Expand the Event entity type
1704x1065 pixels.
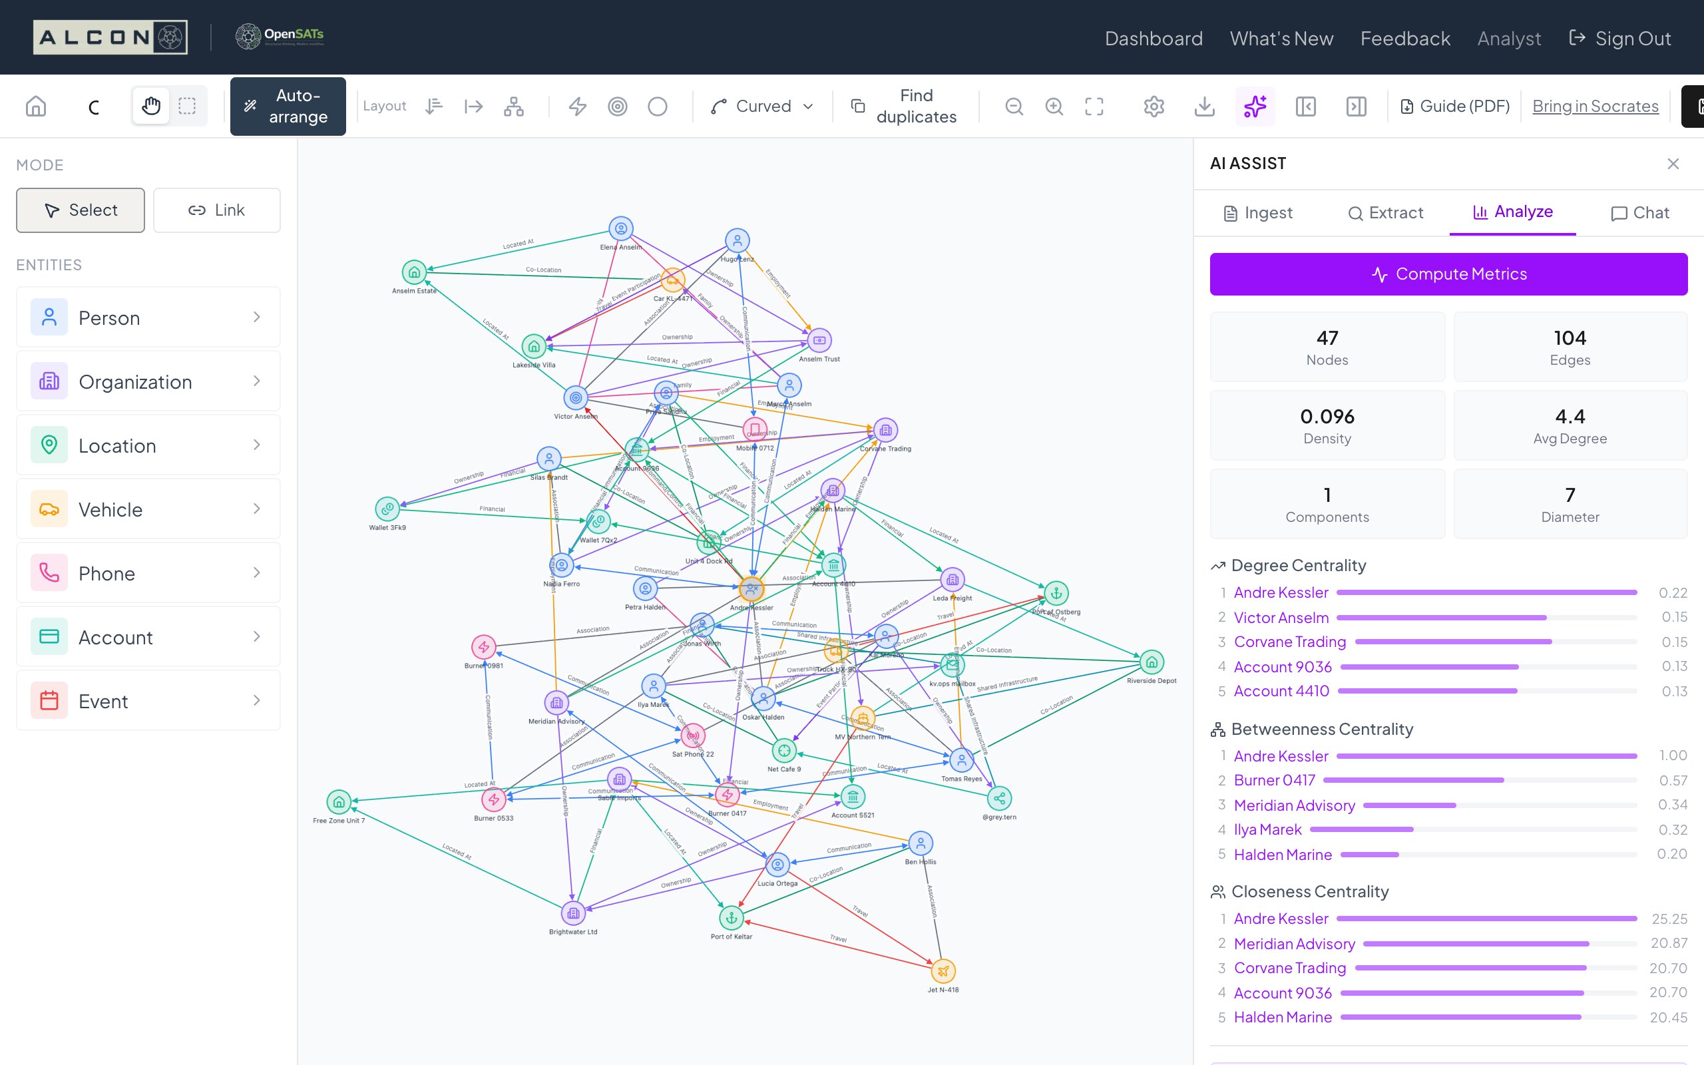tap(148, 701)
